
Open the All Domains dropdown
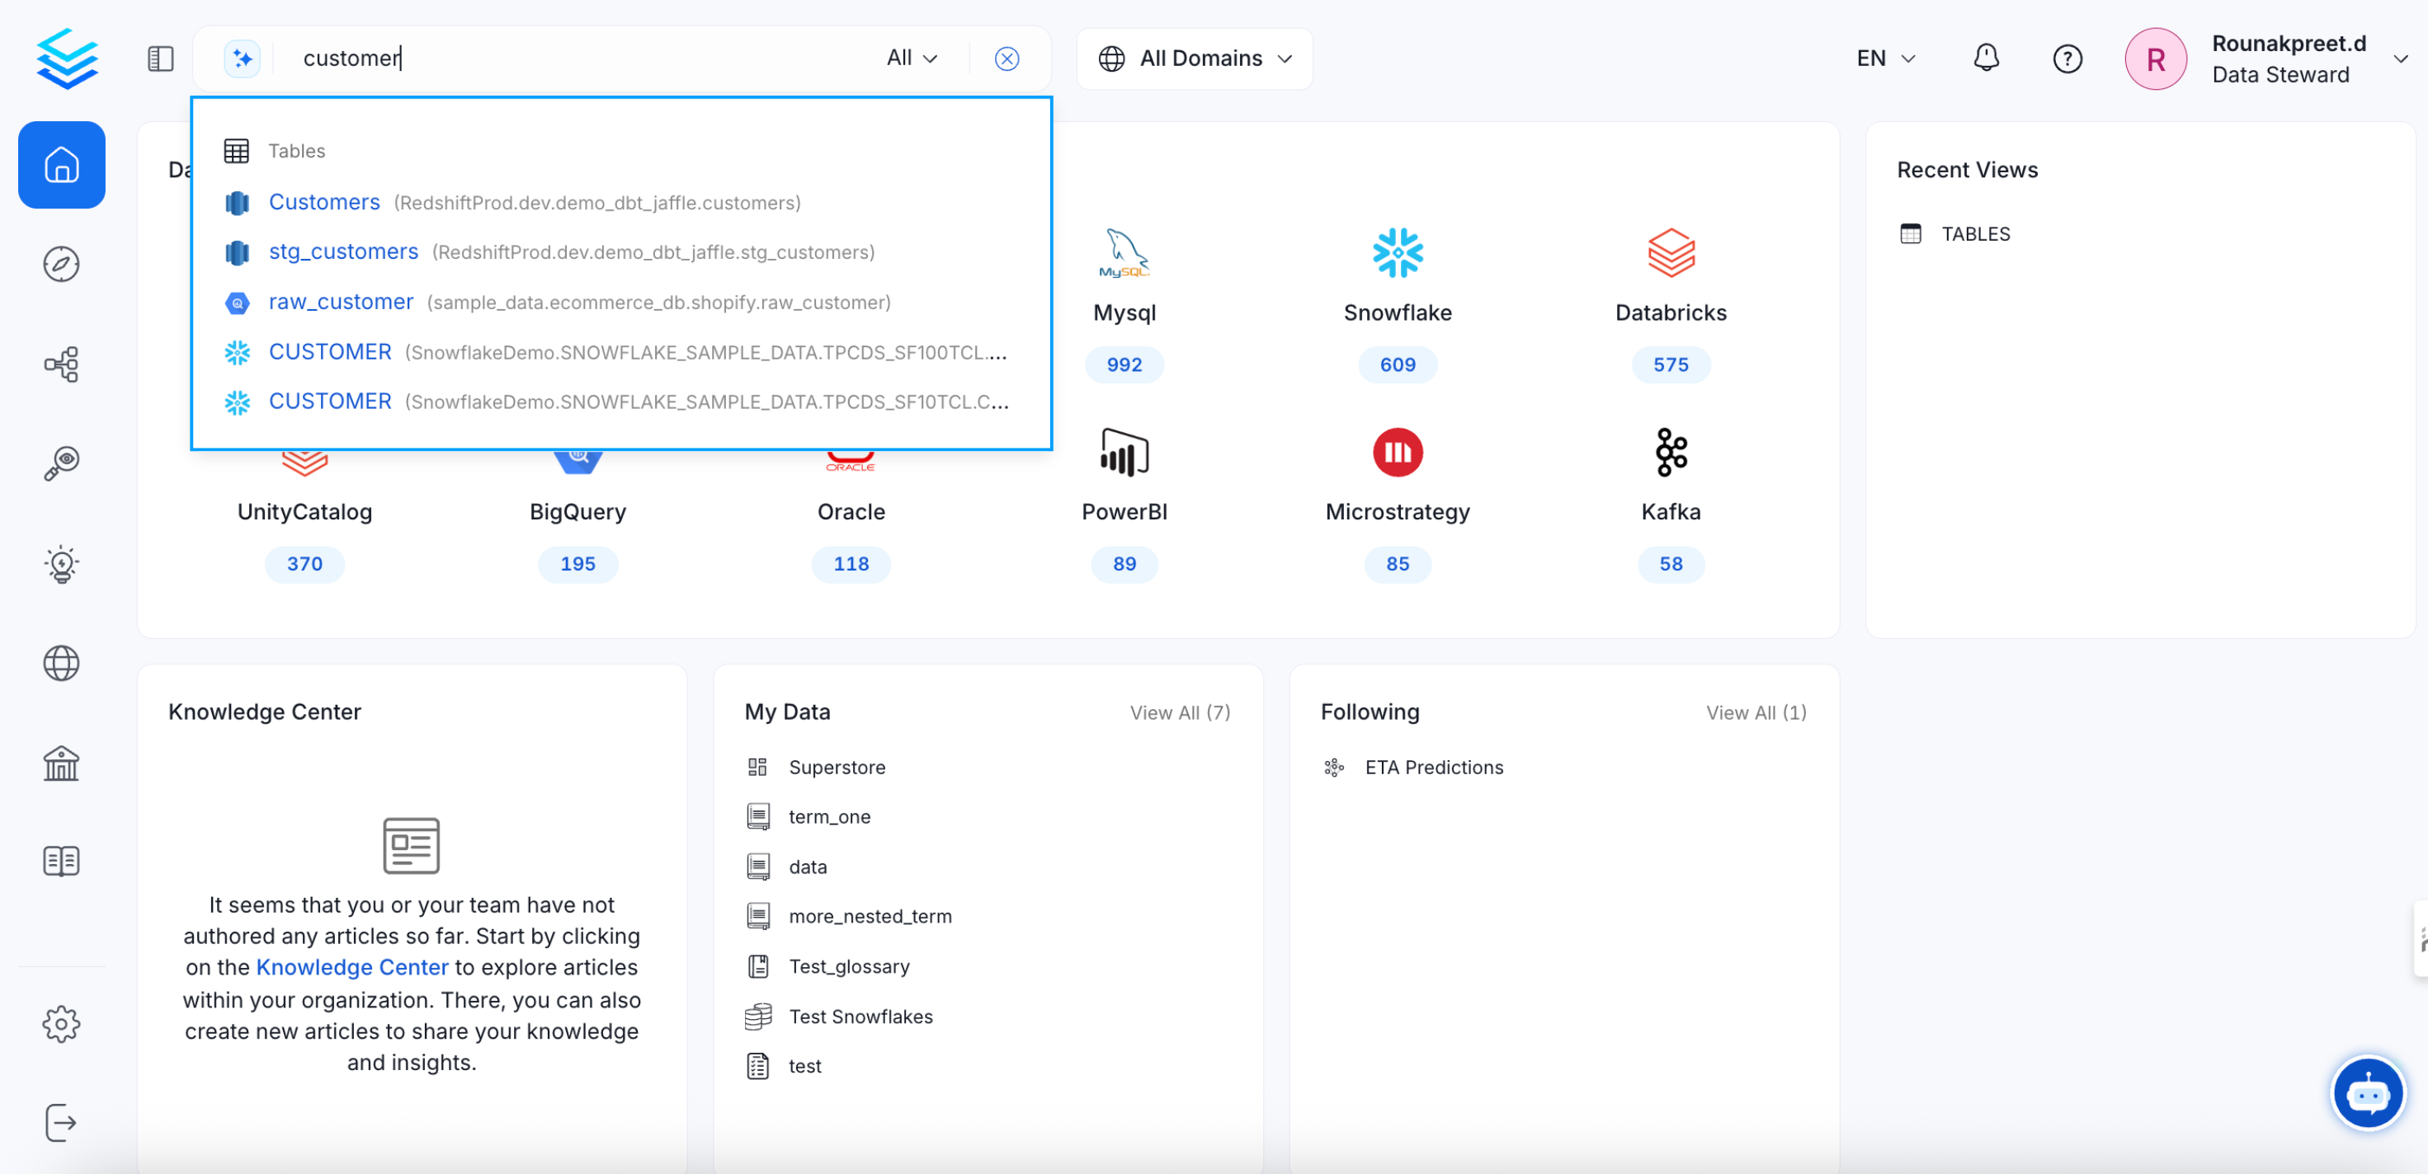[1195, 59]
